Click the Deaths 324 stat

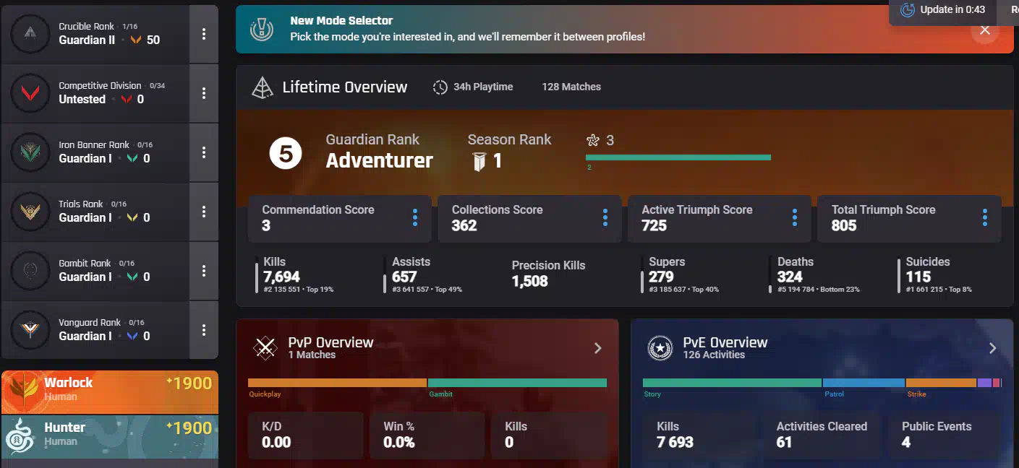[x=814, y=275]
